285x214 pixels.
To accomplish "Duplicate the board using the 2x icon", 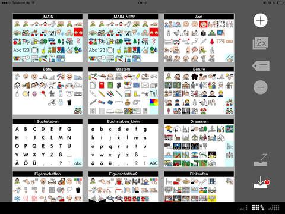I will tap(261, 43).
